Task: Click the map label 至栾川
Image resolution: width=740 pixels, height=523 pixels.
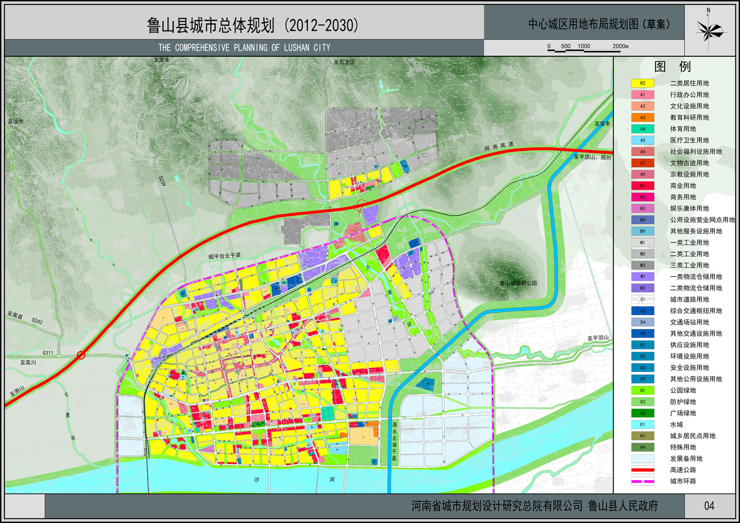Action: coord(28,362)
